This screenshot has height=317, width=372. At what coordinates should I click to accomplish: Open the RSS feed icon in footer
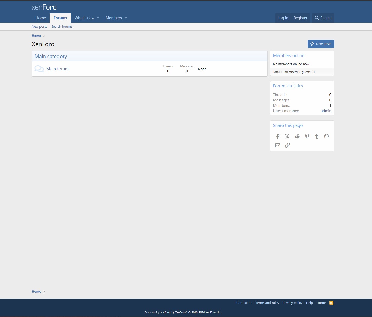point(331,303)
